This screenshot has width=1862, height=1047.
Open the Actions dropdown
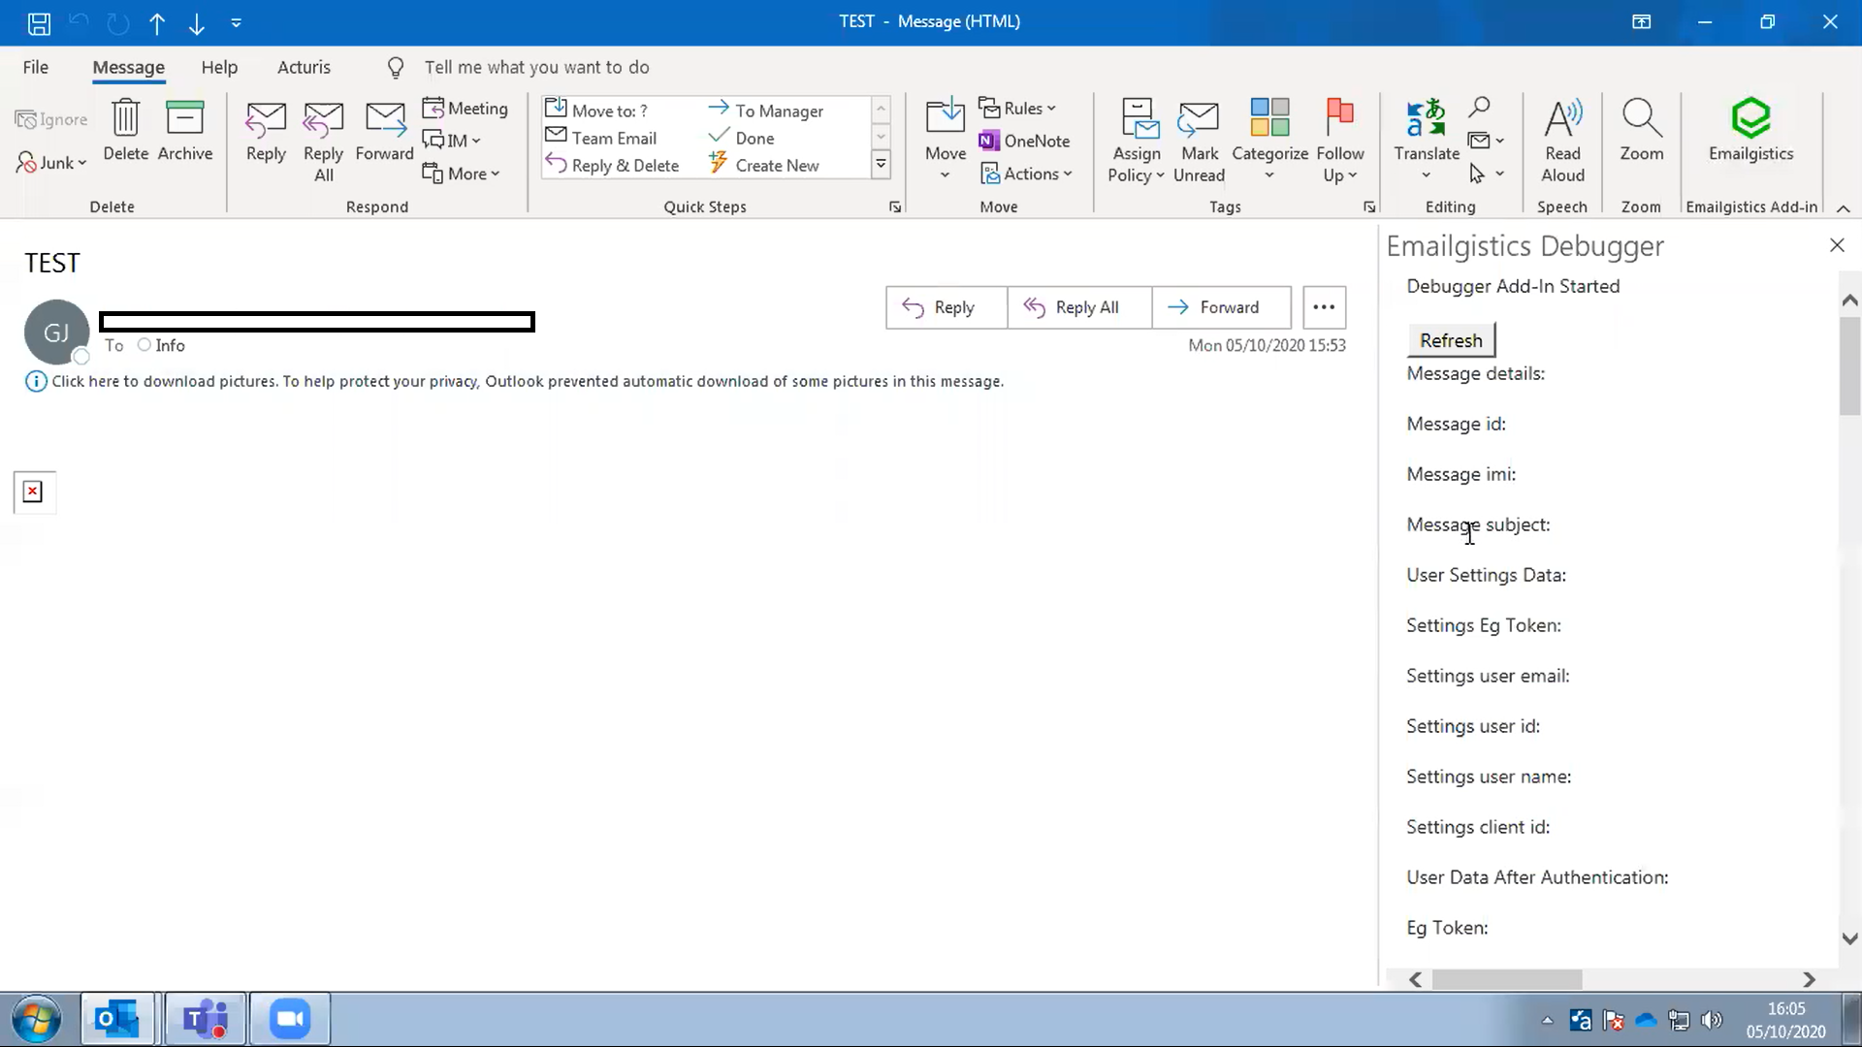[1026, 174]
